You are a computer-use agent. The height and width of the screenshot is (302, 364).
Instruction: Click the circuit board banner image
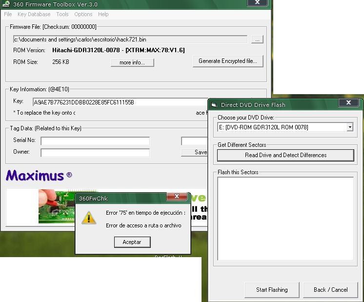[x=57, y=206]
